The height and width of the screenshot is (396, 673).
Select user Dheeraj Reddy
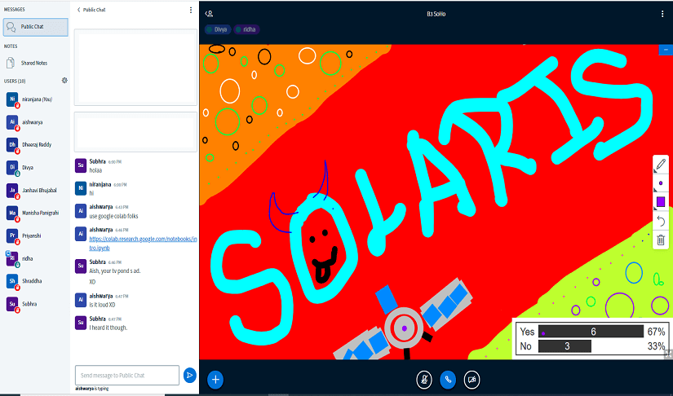[x=35, y=145]
